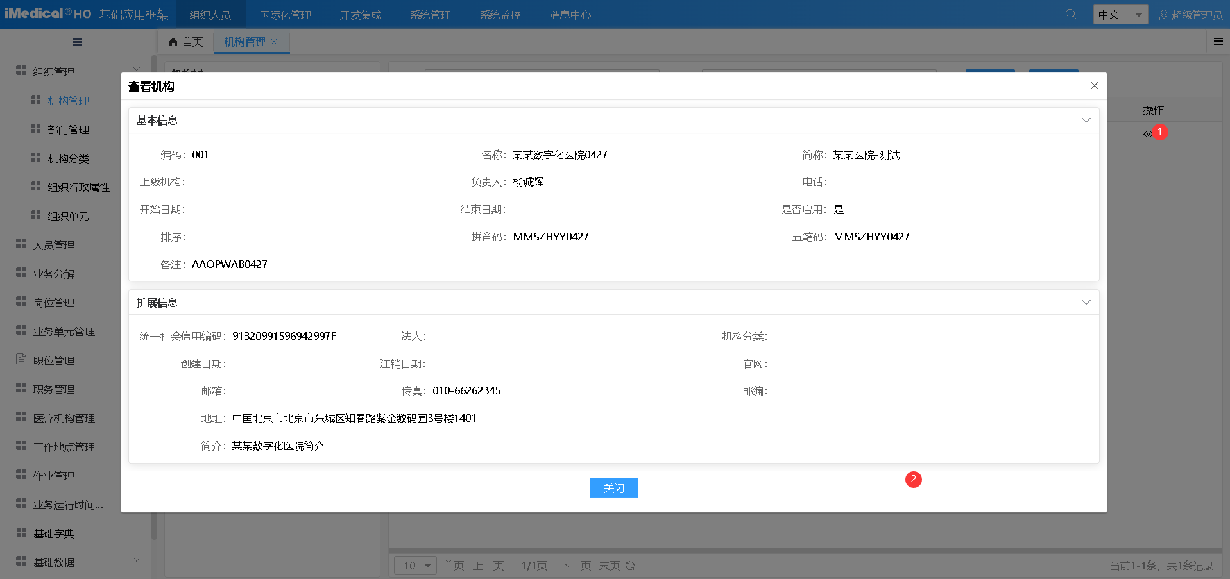
Task: Close the 机构管理 tab with its x icon
Action: (x=275, y=42)
